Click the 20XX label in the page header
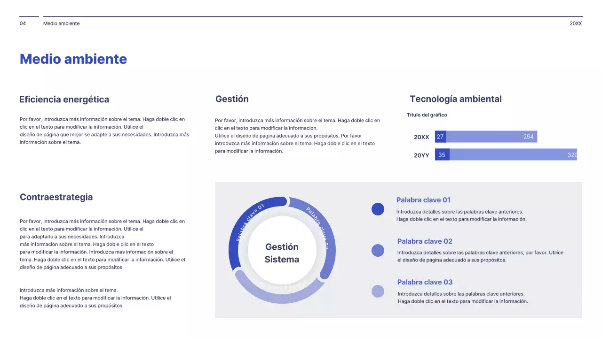 pos(575,23)
